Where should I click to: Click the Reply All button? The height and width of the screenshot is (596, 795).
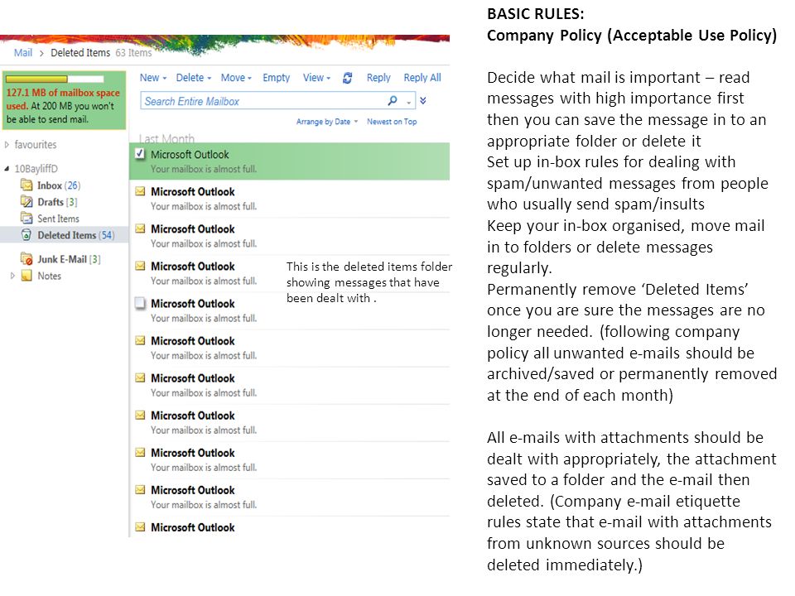(x=422, y=78)
